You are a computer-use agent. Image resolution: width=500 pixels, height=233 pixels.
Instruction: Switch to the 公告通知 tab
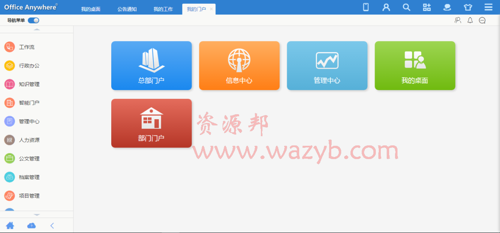pos(127,9)
